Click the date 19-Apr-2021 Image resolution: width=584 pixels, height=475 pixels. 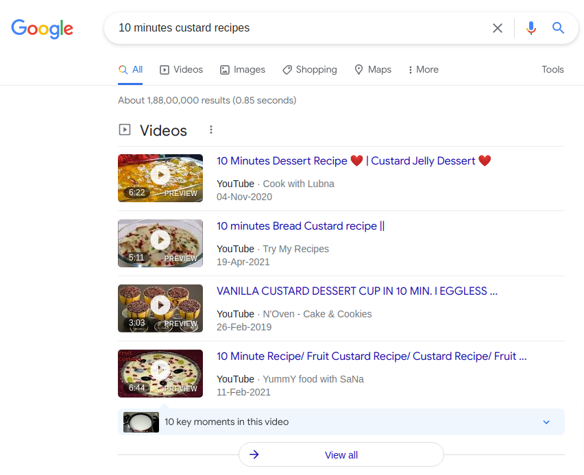(x=243, y=263)
